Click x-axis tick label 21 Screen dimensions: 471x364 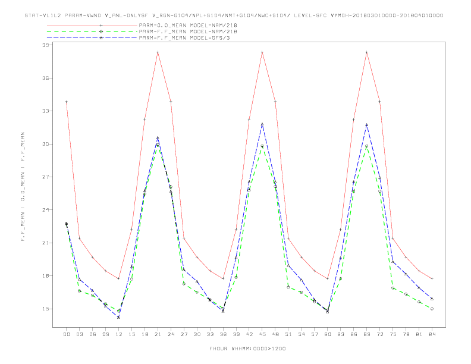(x=158, y=334)
